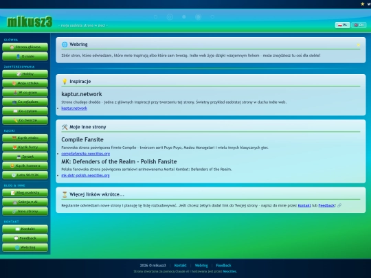The image size is (371, 278).
Task: Open Kącik humoru page
Action: [25, 165]
